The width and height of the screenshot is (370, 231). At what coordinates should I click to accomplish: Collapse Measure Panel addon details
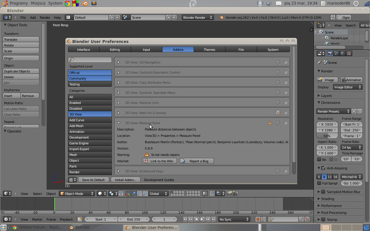point(118,123)
